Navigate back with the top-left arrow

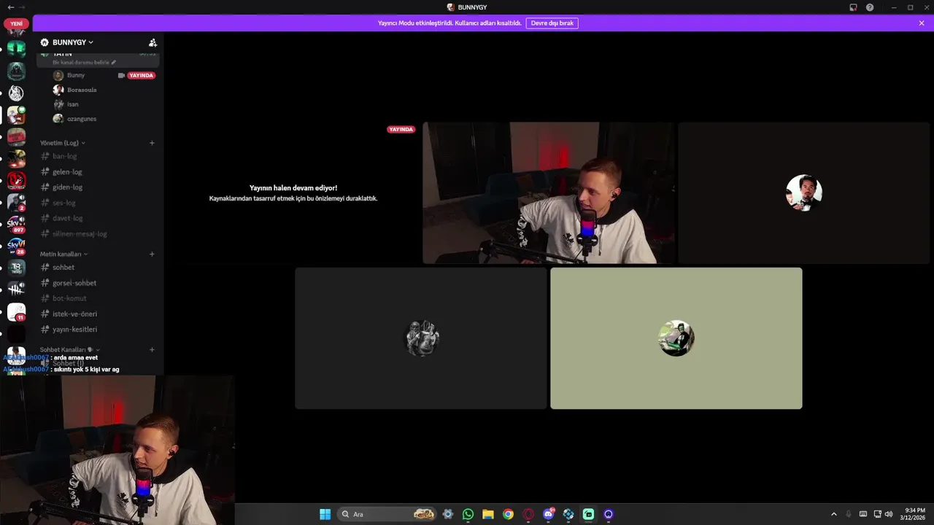point(10,7)
